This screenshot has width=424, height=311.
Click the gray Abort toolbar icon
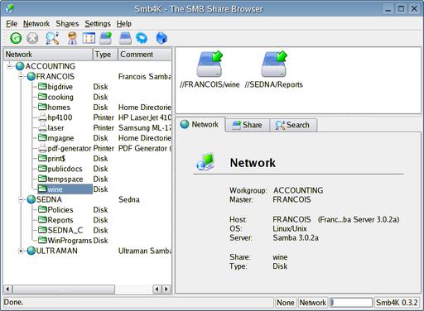32,38
